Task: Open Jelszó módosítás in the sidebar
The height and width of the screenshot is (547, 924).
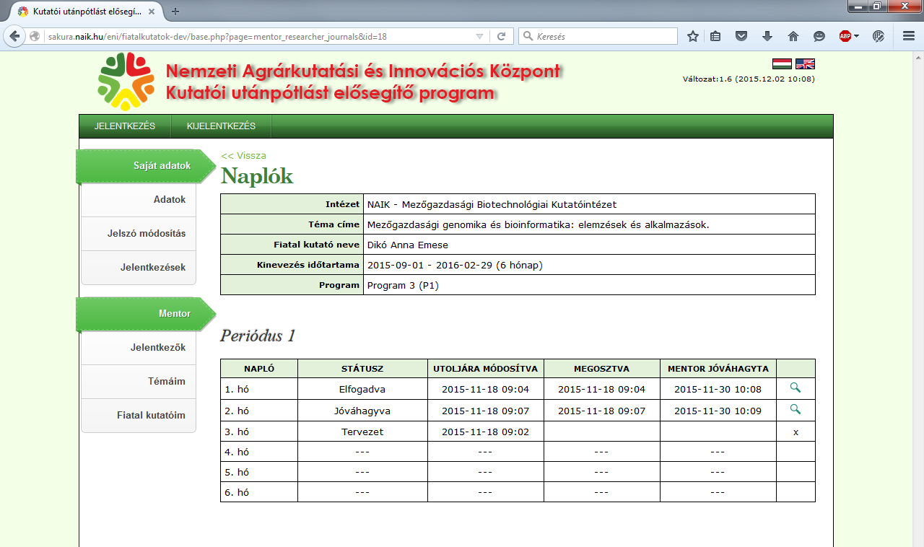Action: click(x=139, y=234)
